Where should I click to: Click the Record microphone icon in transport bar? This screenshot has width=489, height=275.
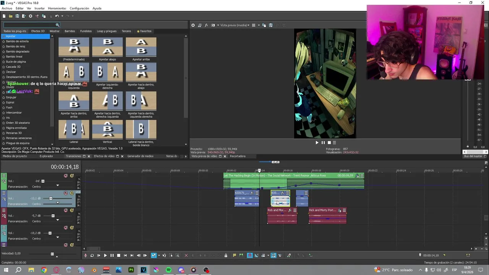(x=86, y=256)
